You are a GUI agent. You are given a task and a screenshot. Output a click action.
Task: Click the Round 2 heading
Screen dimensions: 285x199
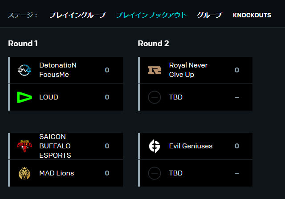coord(153,44)
